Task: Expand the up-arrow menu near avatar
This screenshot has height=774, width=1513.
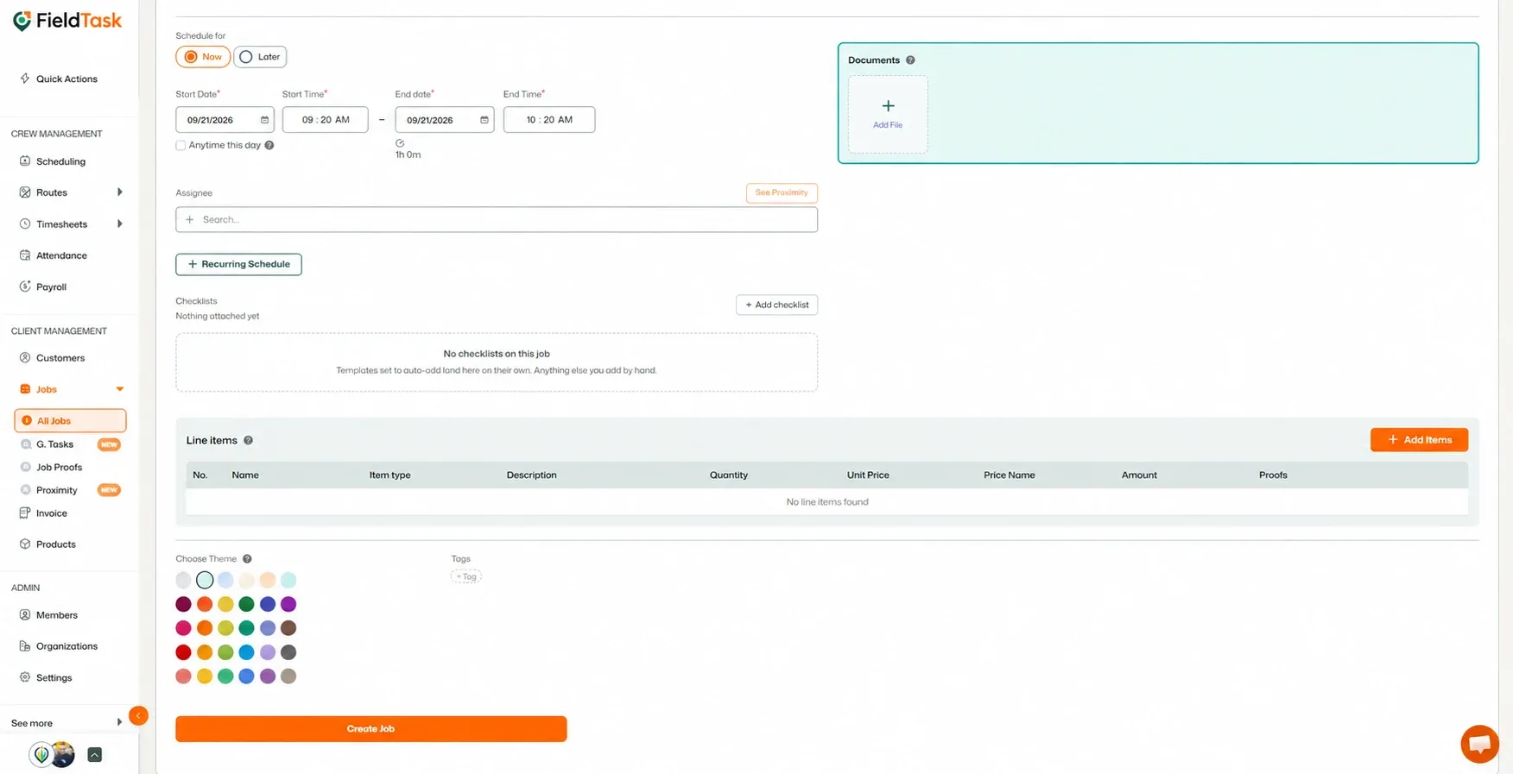Action: [95, 755]
